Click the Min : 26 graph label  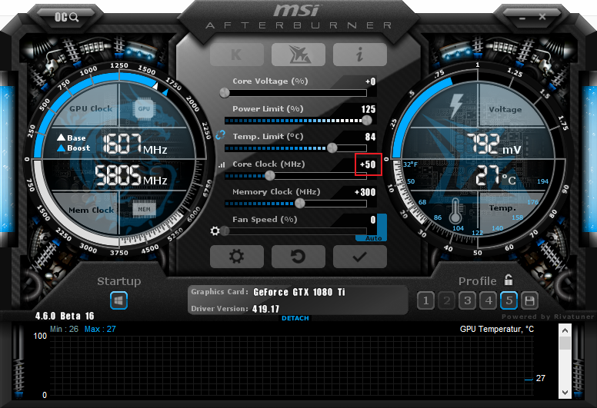click(x=64, y=329)
